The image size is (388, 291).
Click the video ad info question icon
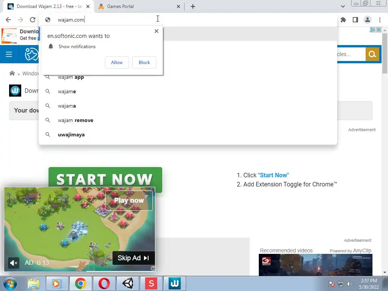(x=153, y=269)
